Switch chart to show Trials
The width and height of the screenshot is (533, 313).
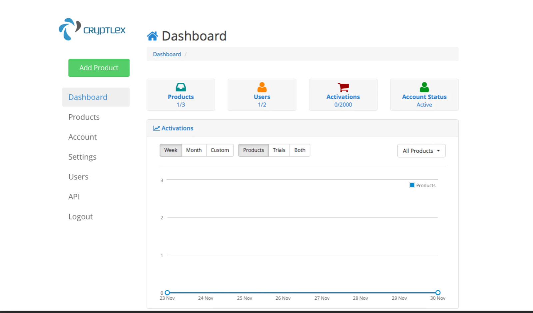click(279, 150)
